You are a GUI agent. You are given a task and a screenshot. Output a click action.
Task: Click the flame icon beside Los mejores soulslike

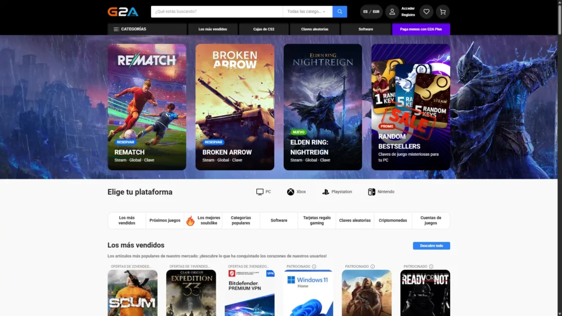pyautogui.click(x=190, y=221)
